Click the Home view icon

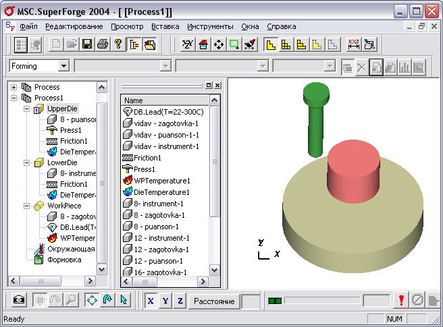click(x=203, y=44)
